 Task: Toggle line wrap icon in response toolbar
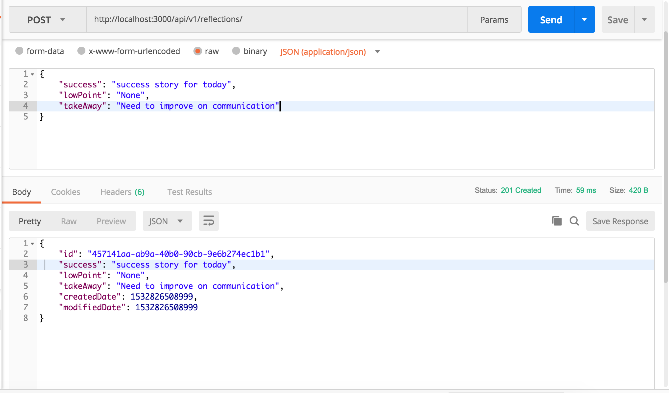pos(208,221)
